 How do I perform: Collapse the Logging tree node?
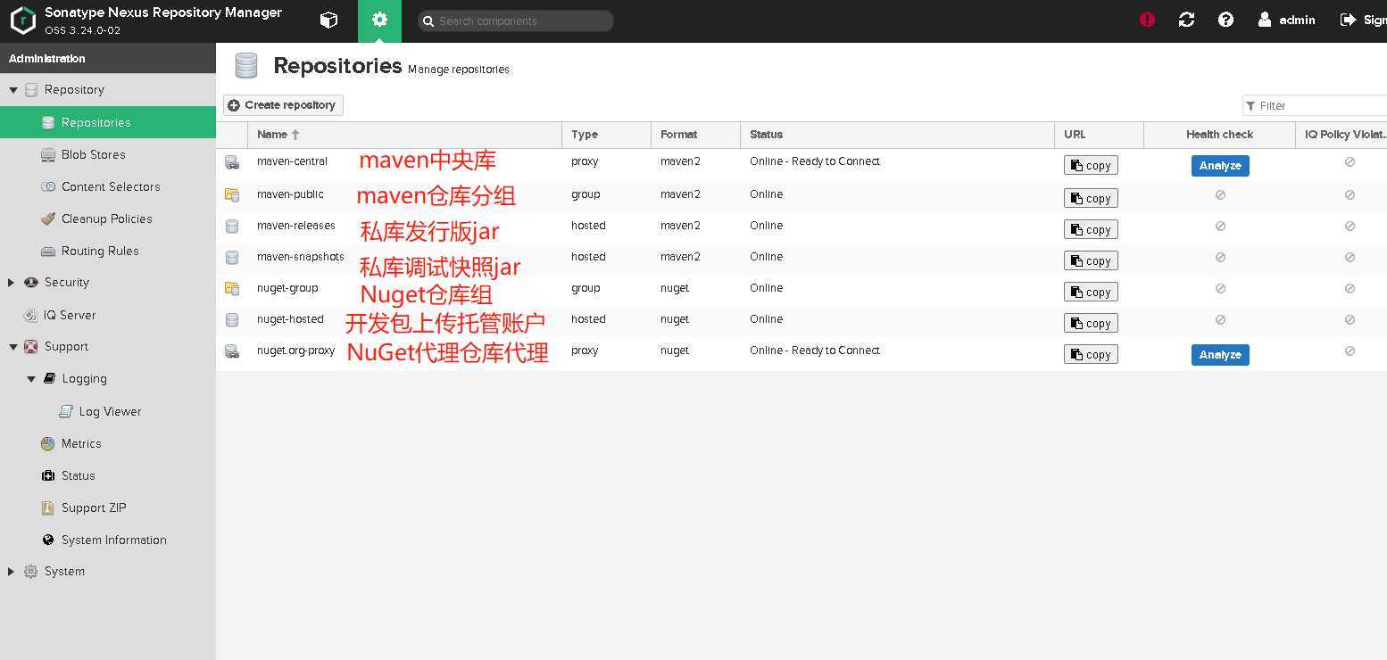click(31, 379)
